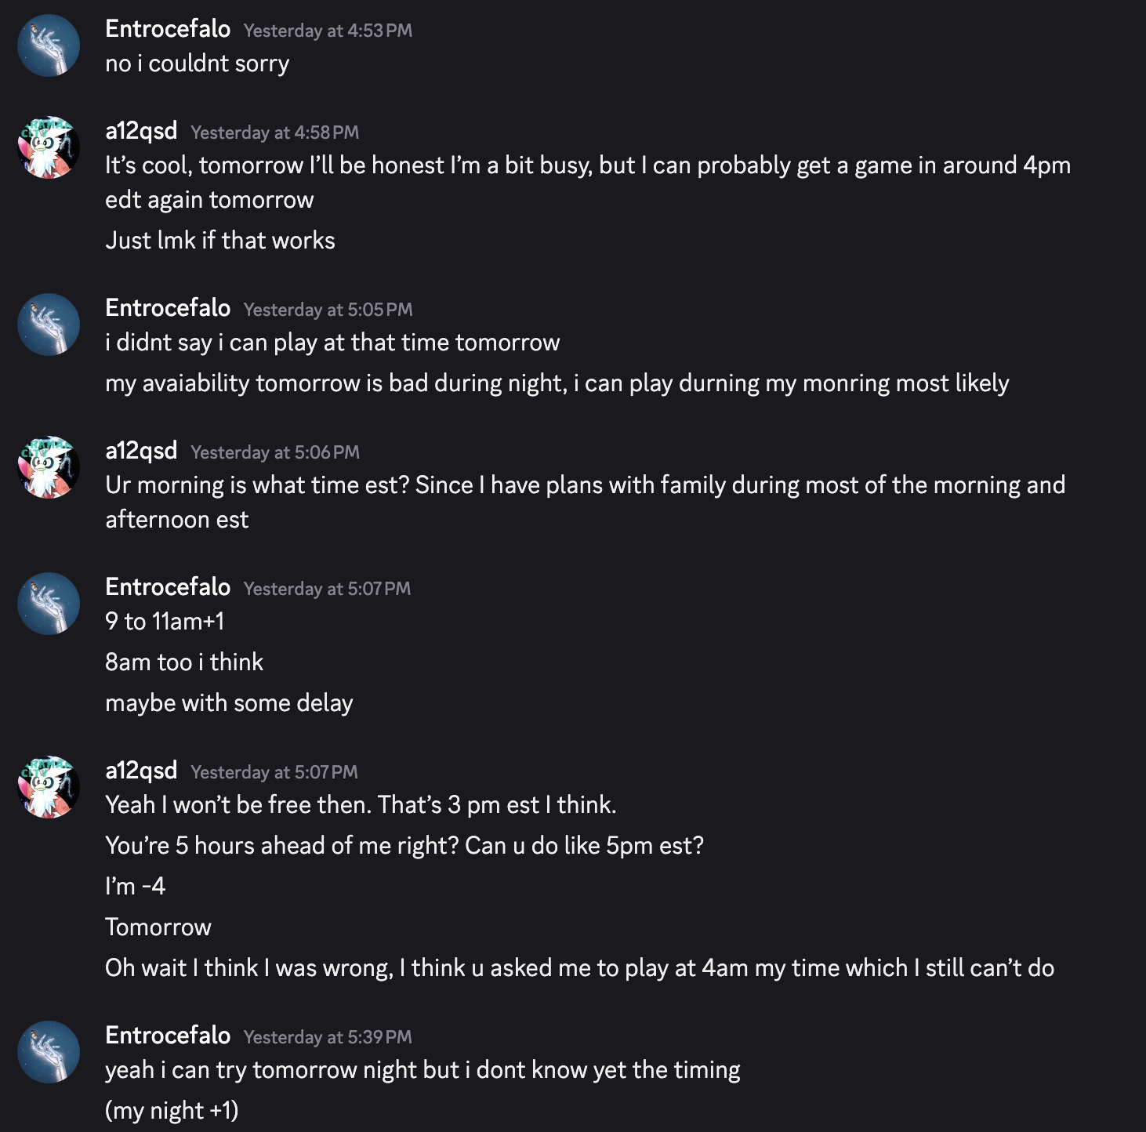Screen dimensions: 1146x1132
Task: Open Entrocefalo's avatar on the 5:39 PM message
Action: point(49,1052)
